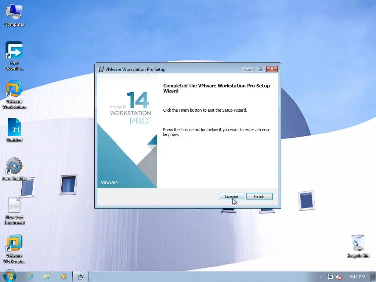This screenshot has width=376, height=282.
Task: Open Windows Media Player from the taskbar
Action: pyautogui.click(x=63, y=276)
